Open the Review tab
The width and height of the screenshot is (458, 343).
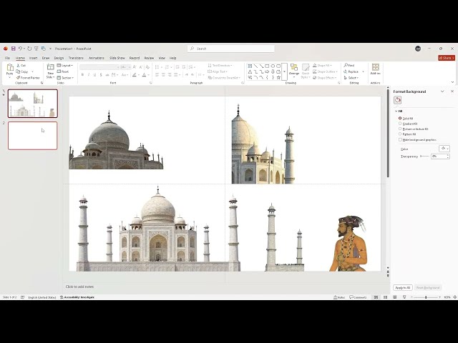pos(149,58)
